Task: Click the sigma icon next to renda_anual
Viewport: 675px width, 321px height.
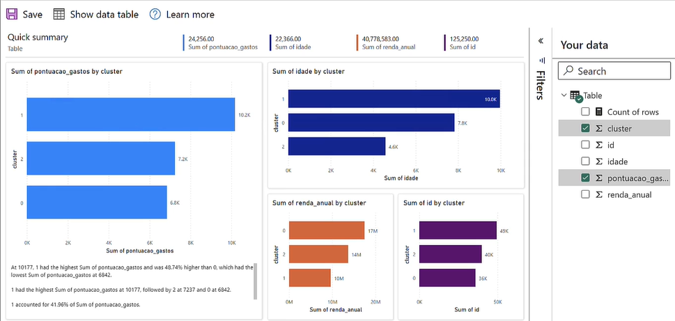Action: pyautogui.click(x=599, y=195)
